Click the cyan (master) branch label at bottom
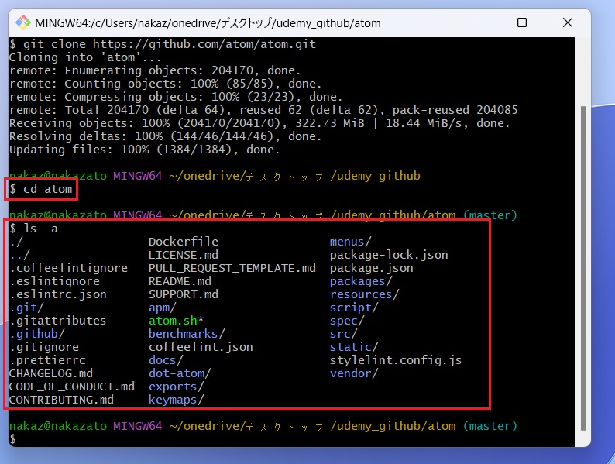 [490, 426]
